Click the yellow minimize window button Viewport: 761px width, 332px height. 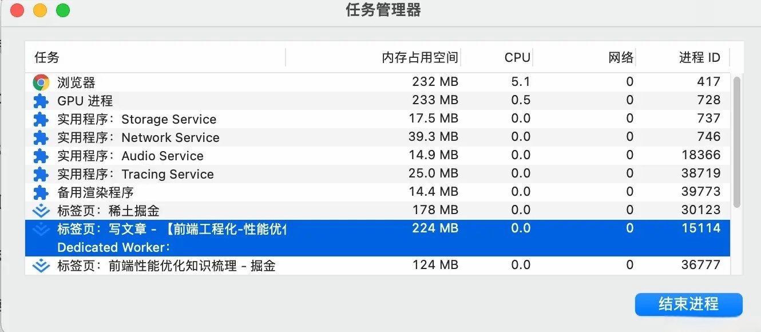(x=40, y=10)
